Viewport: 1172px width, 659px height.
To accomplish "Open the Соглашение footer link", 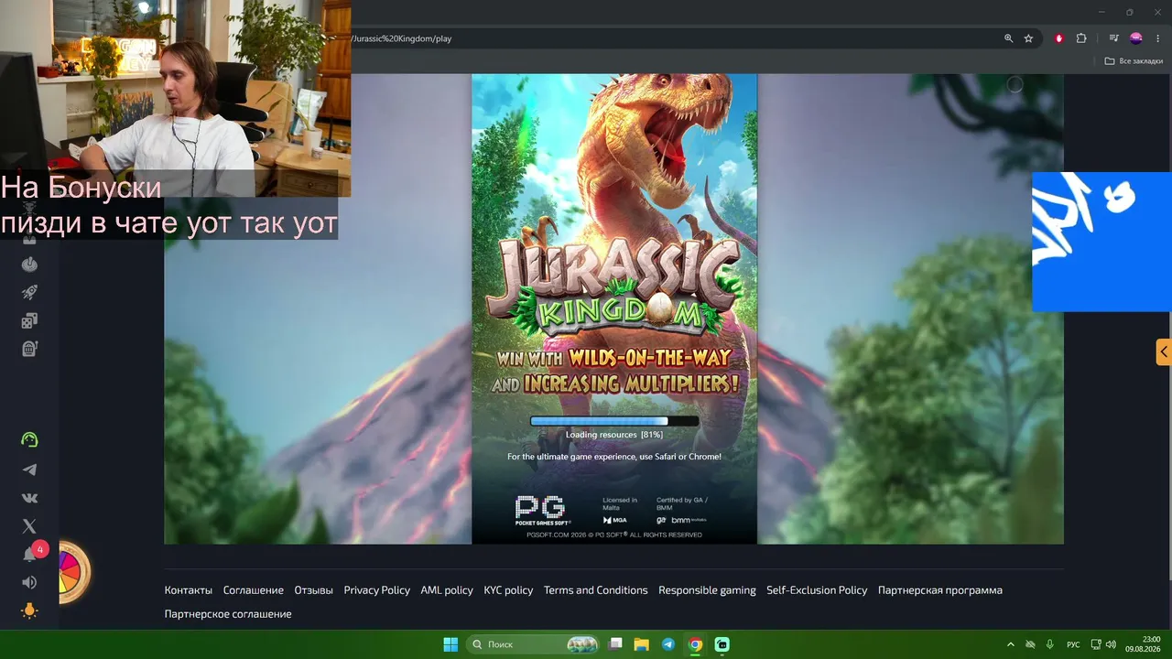I will [254, 590].
